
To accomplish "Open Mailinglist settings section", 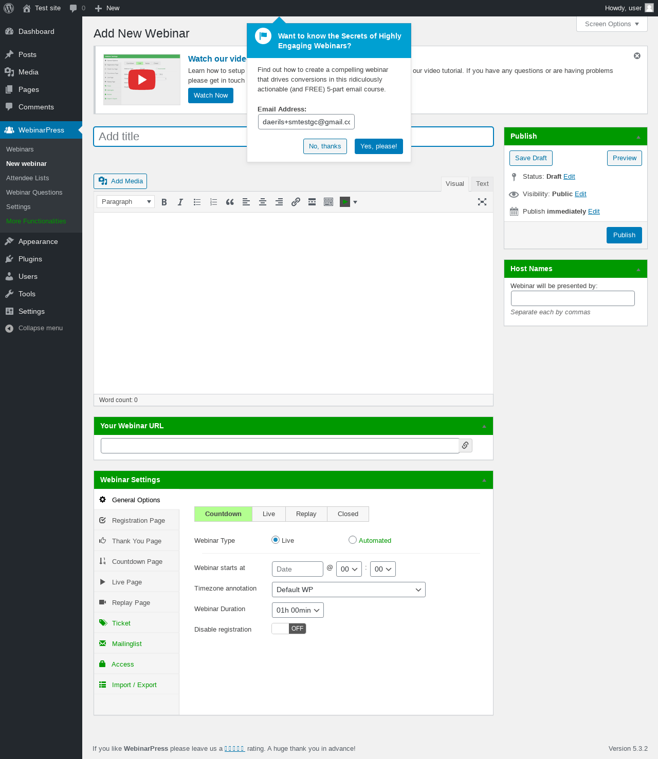I will pos(136,643).
